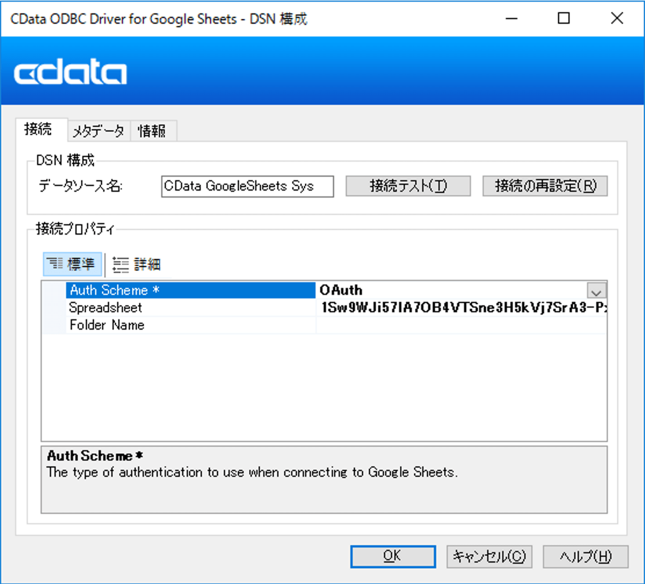The height and width of the screenshot is (584, 645).
Task: Open the 情報 tab
Action: (x=153, y=131)
